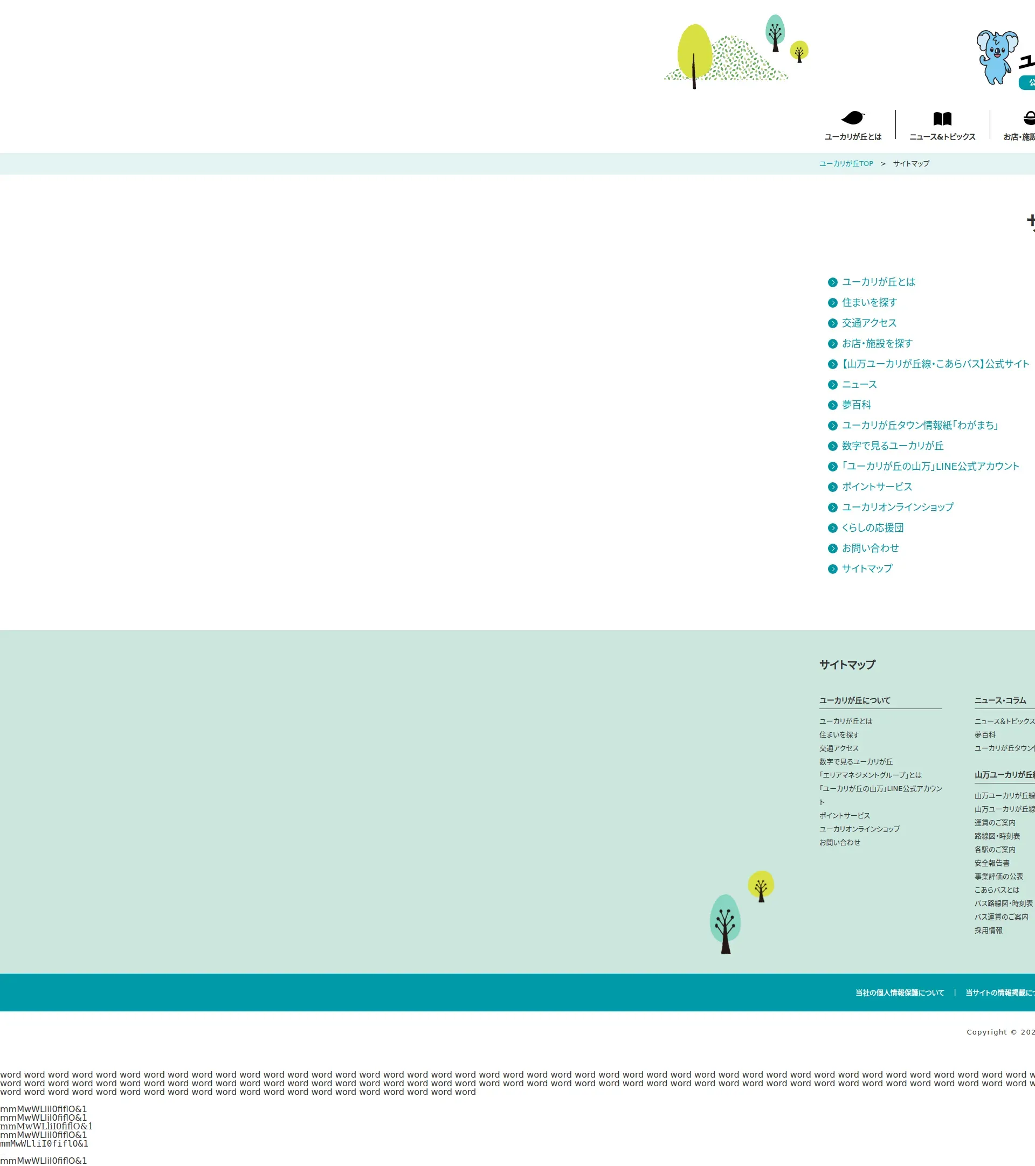
Task: Open 住まいを探す in the footer
Action: (839, 735)
